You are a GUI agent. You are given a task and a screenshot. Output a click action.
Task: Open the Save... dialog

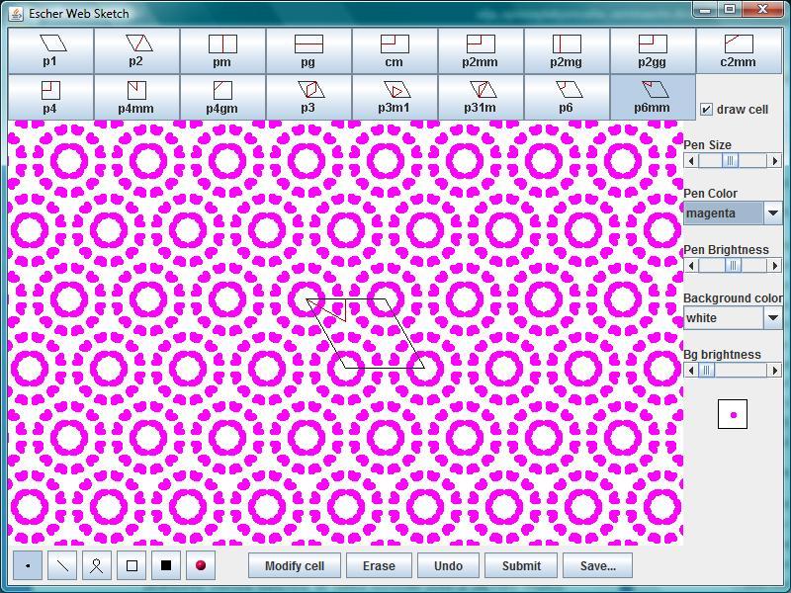(598, 565)
